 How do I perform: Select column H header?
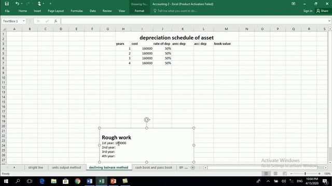click(123, 29)
